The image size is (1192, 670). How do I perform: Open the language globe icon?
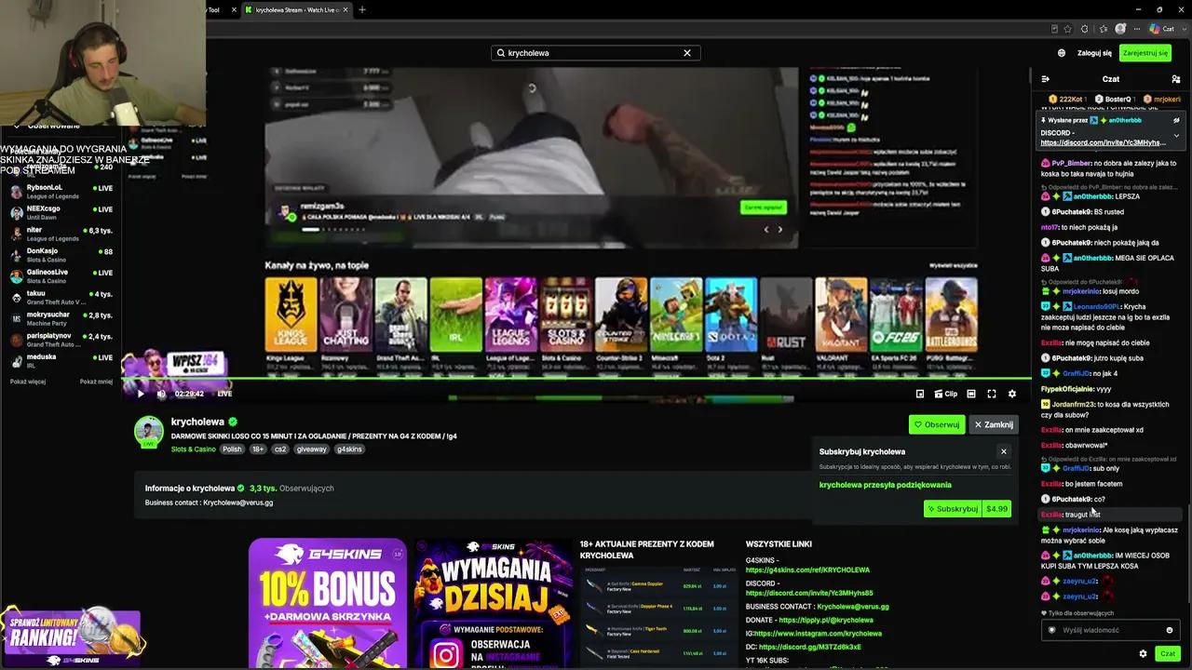(x=1062, y=53)
